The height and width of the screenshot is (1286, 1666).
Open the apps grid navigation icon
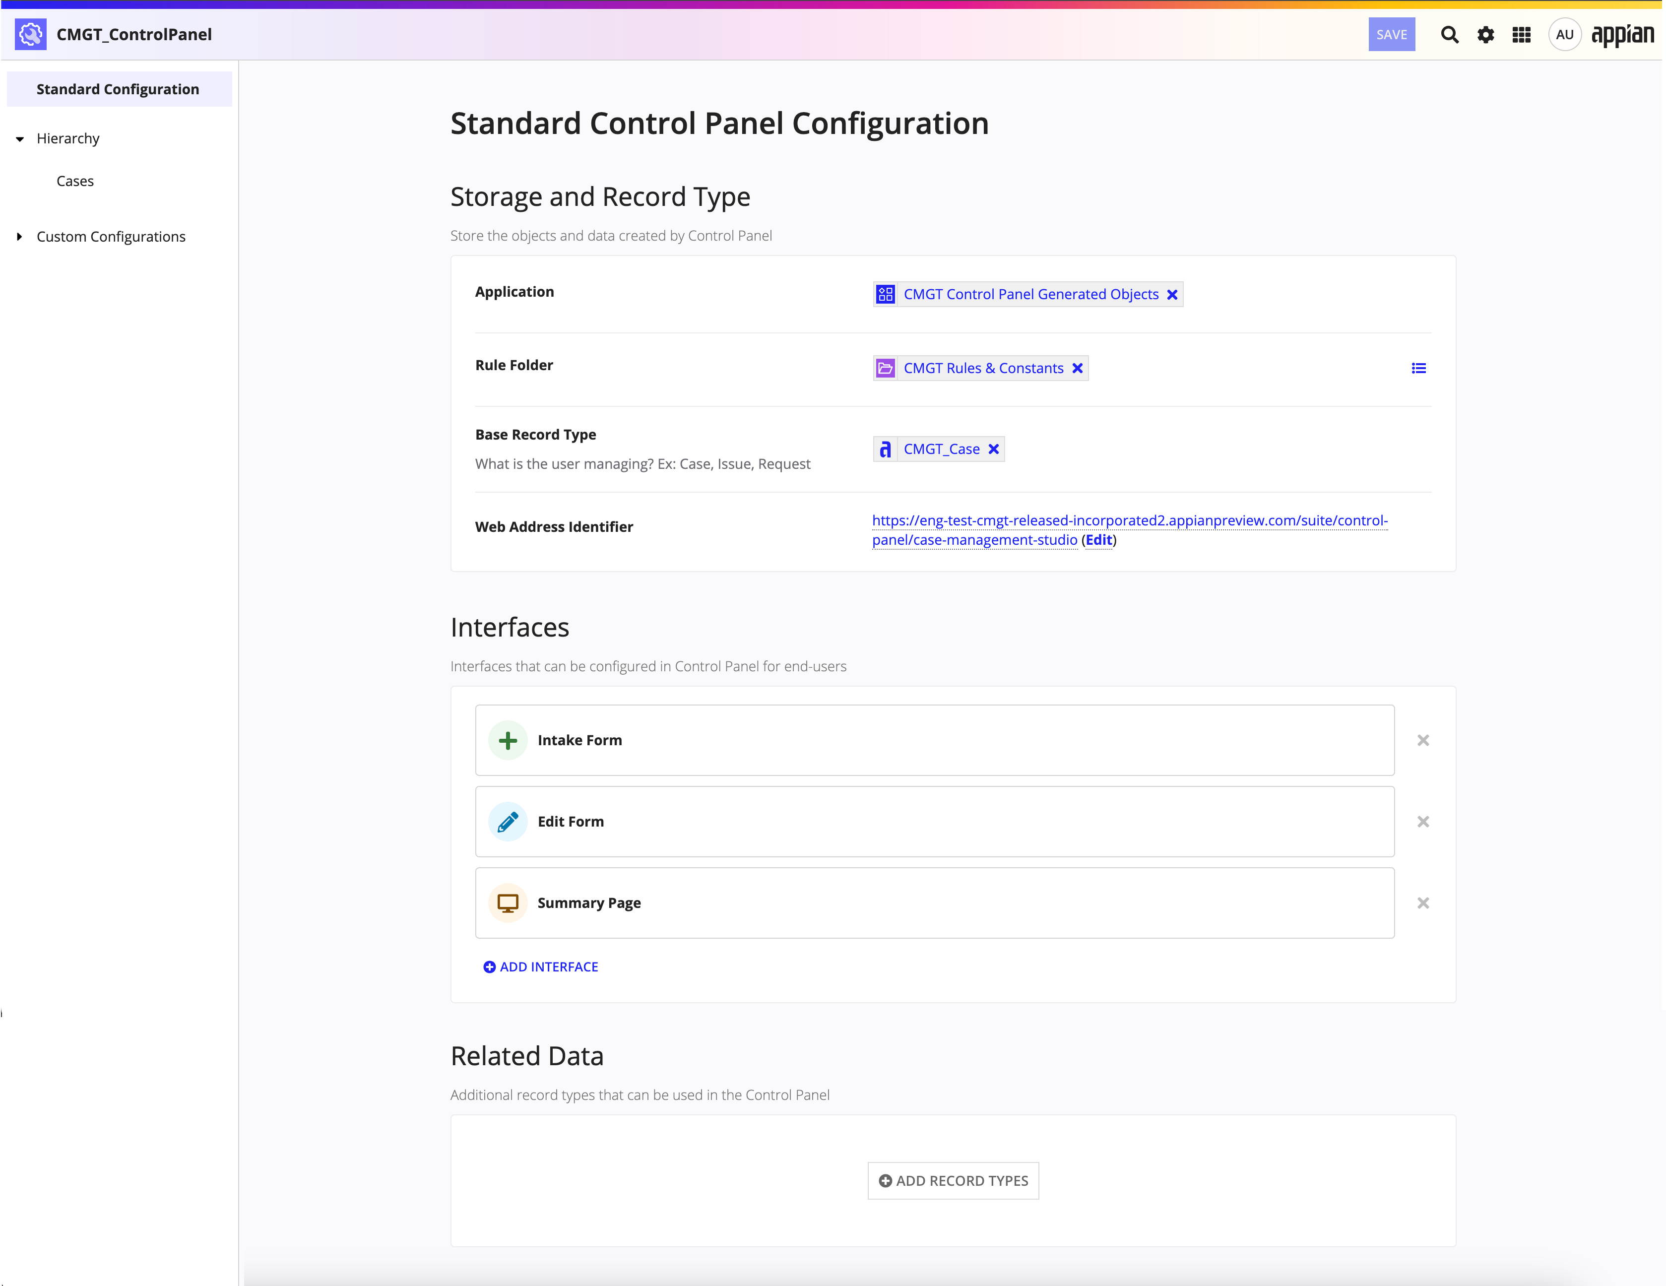[x=1521, y=34]
